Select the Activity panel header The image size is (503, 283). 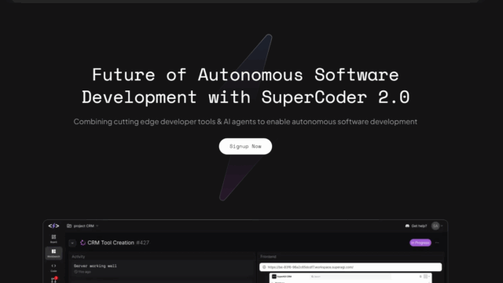click(79, 256)
